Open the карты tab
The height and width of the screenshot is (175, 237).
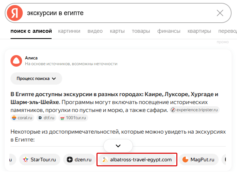coord(117,31)
